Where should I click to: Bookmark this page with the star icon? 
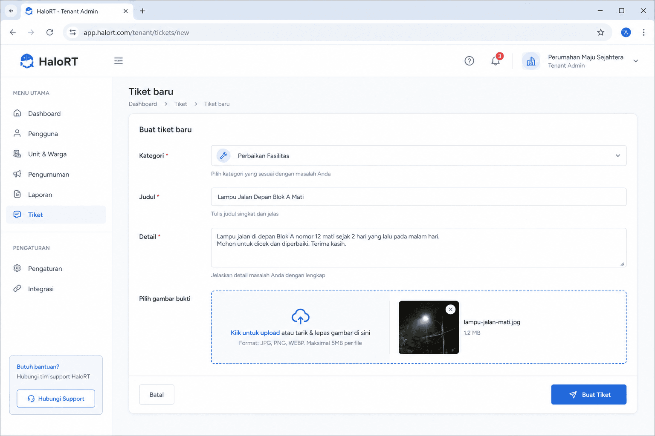coord(601,32)
